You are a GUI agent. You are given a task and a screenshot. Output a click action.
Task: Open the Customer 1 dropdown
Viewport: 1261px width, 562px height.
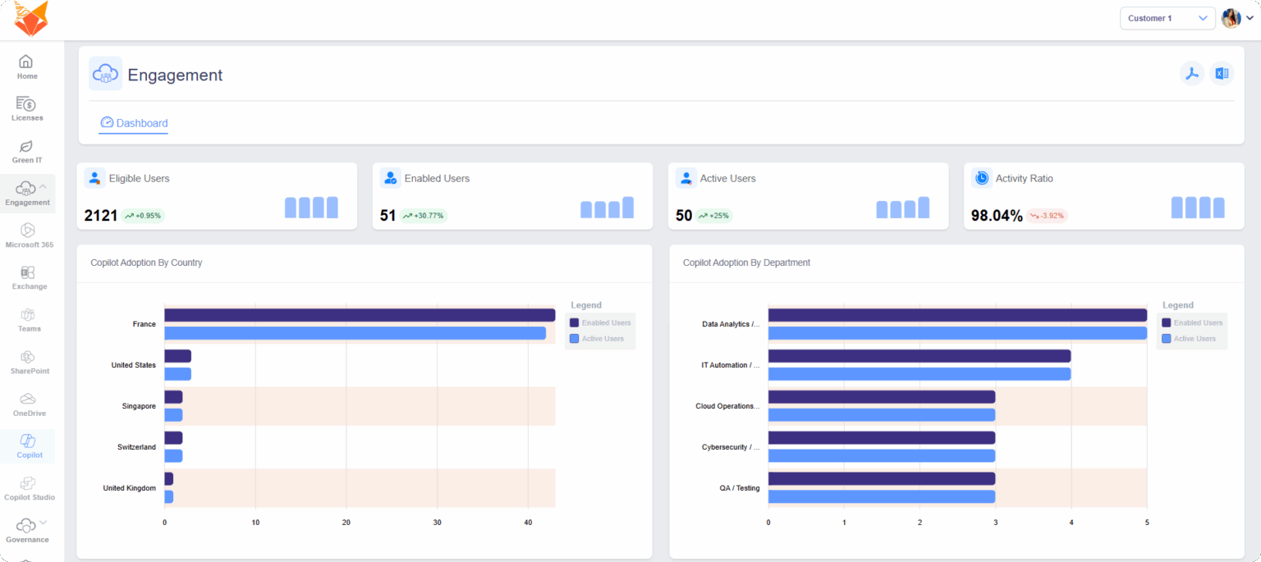pos(1167,17)
